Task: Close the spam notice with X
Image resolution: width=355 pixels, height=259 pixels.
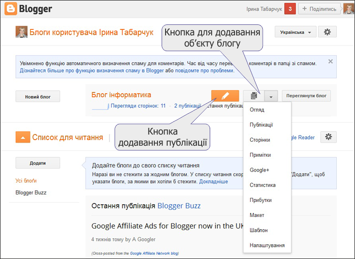Action: (330, 61)
